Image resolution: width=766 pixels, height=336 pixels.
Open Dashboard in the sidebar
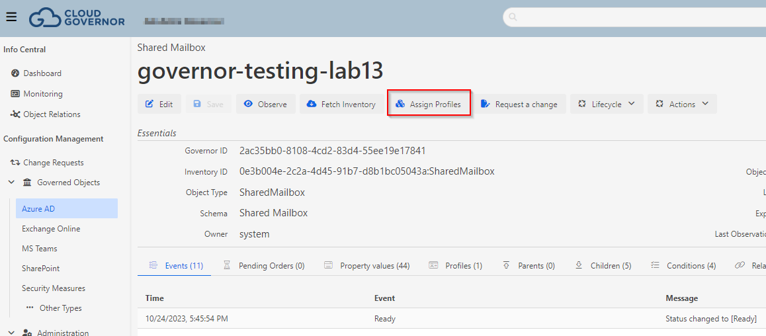(42, 73)
